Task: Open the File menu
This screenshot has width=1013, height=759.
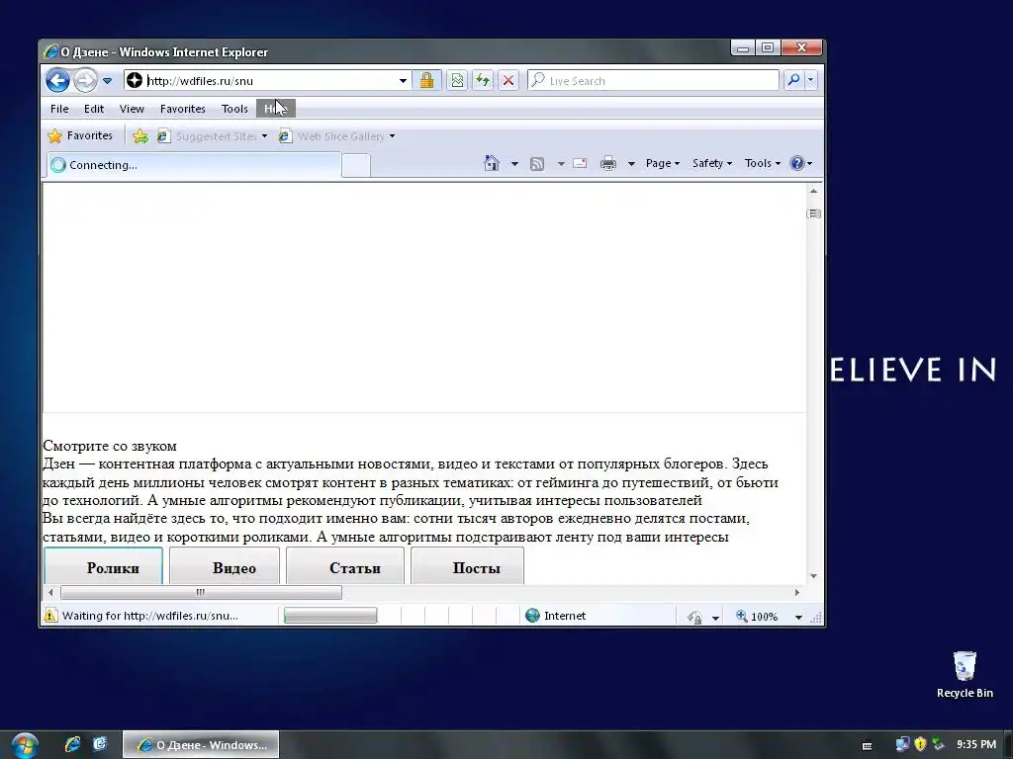Action: [59, 109]
